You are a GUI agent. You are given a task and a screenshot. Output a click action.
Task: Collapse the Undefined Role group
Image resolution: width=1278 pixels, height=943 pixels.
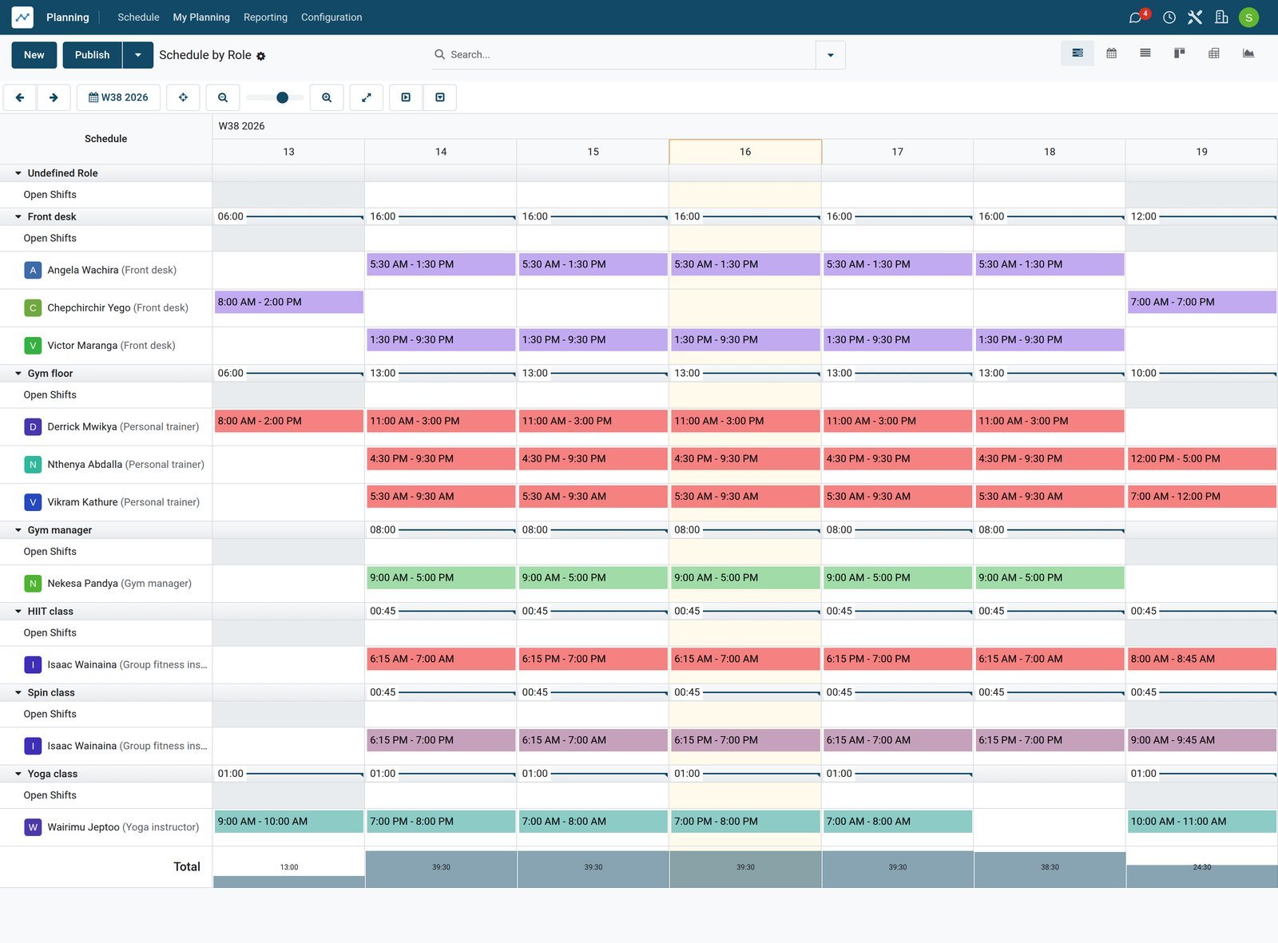(x=18, y=173)
